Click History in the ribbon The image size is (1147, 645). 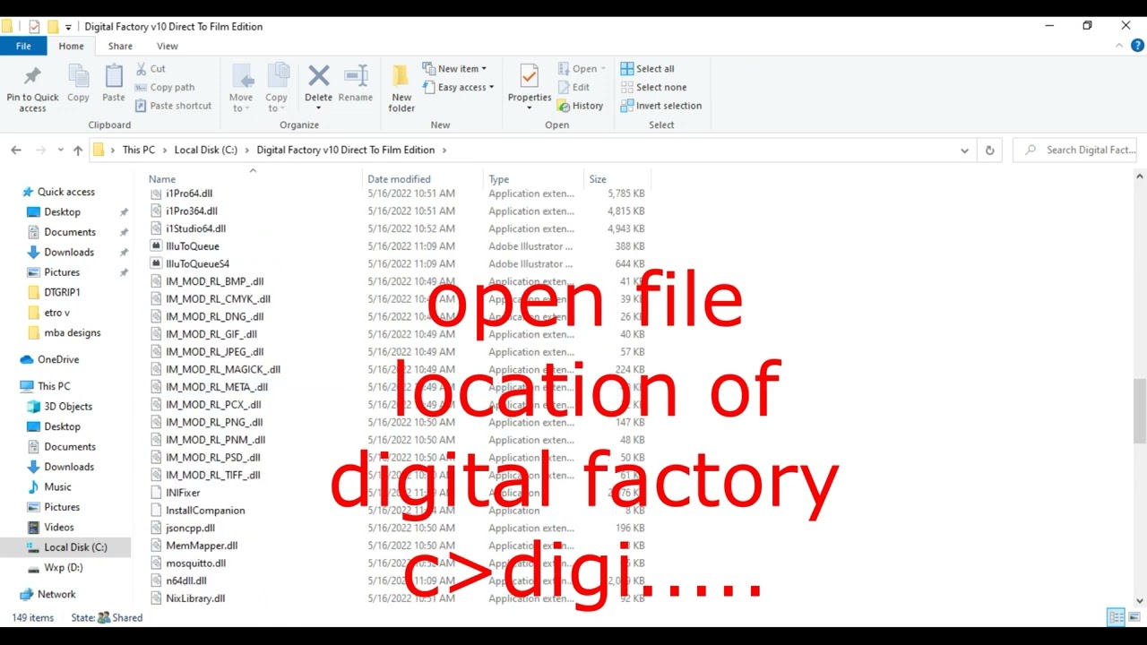pyautogui.click(x=580, y=106)
